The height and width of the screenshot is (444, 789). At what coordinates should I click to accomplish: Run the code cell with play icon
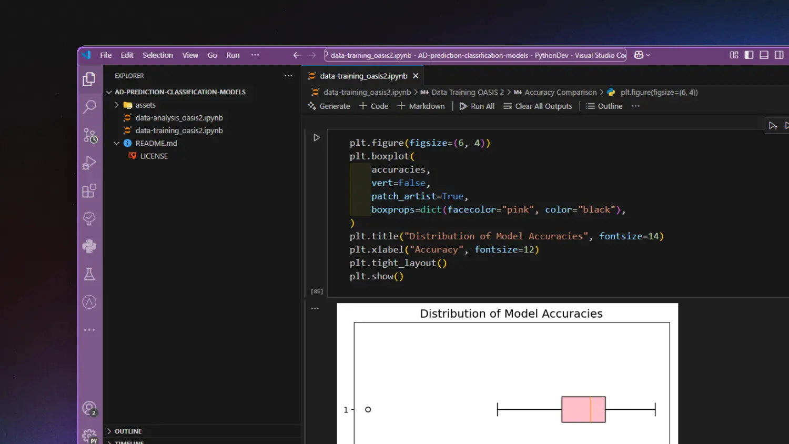[x=317, y=138]
